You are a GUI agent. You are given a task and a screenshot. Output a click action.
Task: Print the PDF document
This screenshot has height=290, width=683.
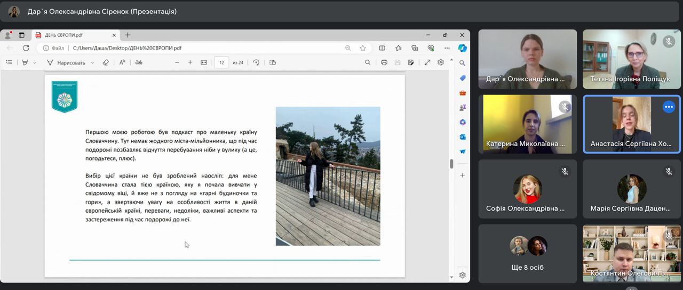coord(384,62)
